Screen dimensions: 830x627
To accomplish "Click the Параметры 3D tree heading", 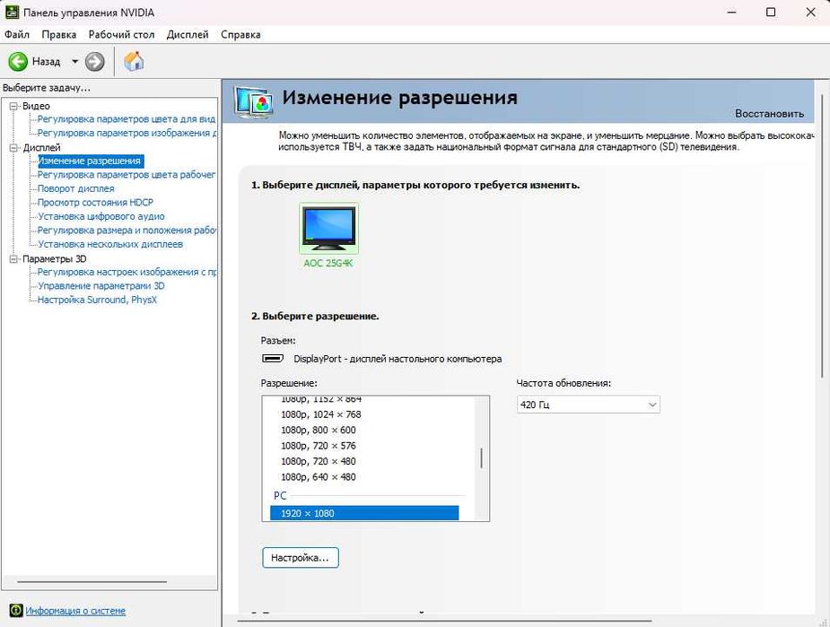I will (x=54, y=258).
